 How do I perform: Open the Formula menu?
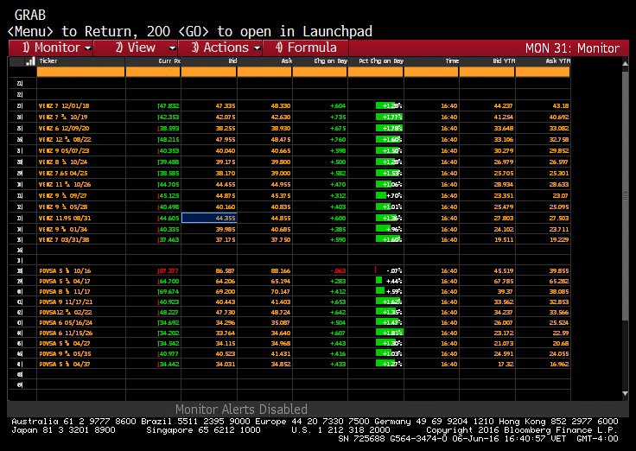point(306,48)
